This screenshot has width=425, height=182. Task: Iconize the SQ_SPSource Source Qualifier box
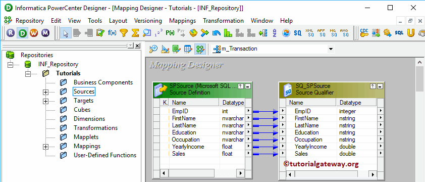(380, 86)
